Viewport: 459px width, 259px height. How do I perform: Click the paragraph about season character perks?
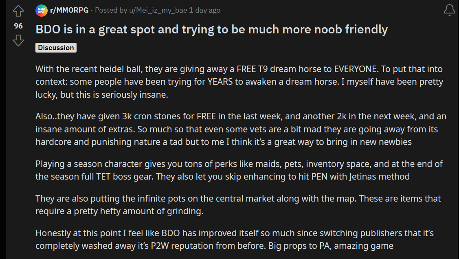pos(239,170)
